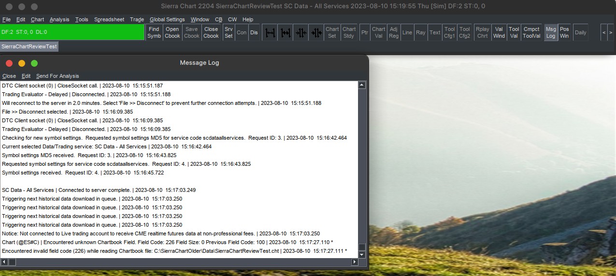This screenshot has height=276, width=616.
Task: Click 'Connected to server complete' log line
Action: pyautogui.click(x=99, y=190)
